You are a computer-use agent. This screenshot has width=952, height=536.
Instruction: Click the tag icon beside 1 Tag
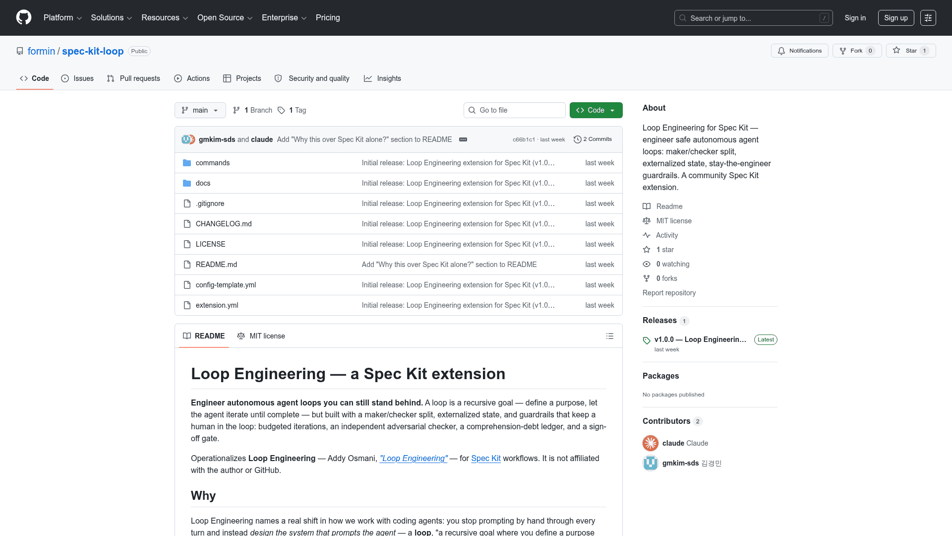(281, 110)
